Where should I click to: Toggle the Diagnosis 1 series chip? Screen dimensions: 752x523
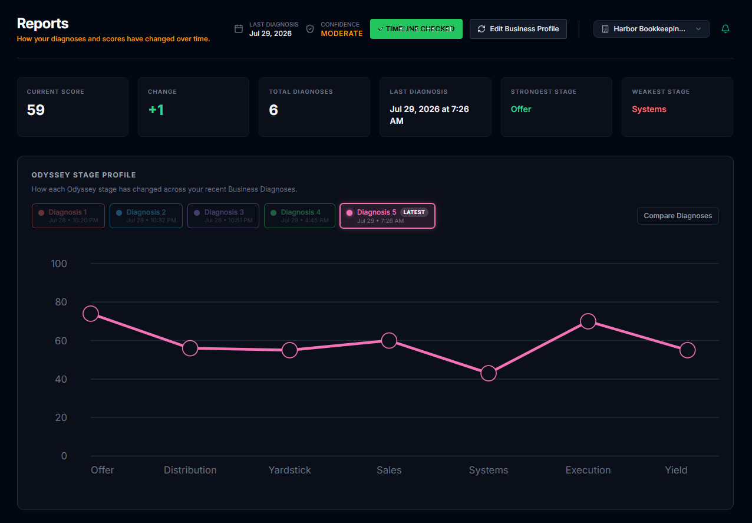coord(68,216)
